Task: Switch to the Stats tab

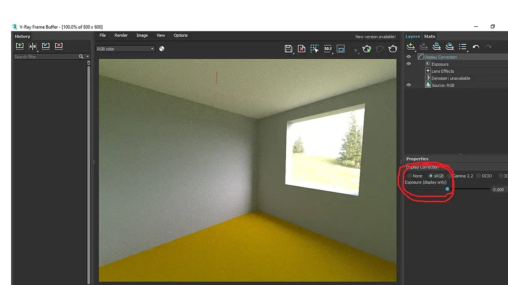Action: pyautogui.click(x=429, y=36)
